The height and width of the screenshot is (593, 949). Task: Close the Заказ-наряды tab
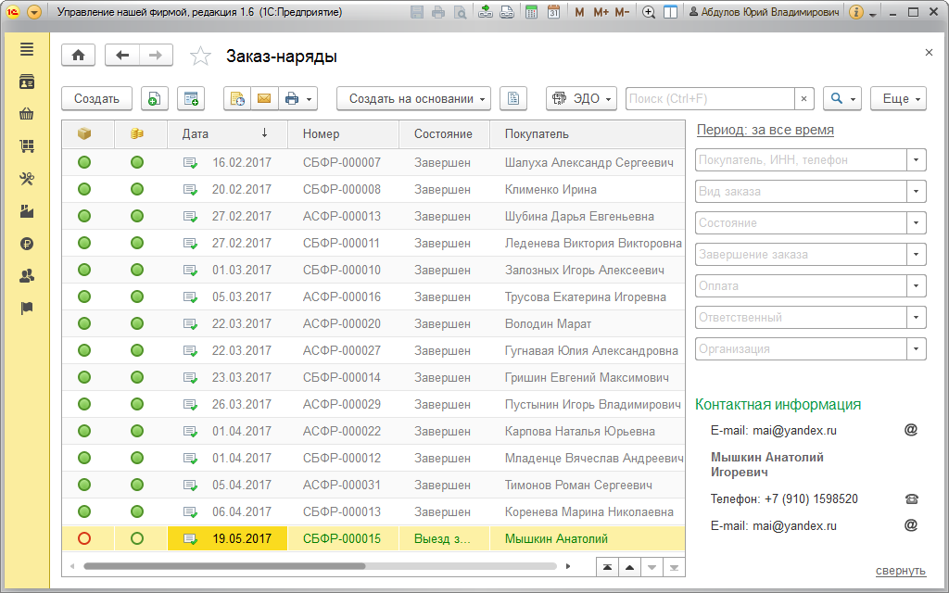click(929, 53)
